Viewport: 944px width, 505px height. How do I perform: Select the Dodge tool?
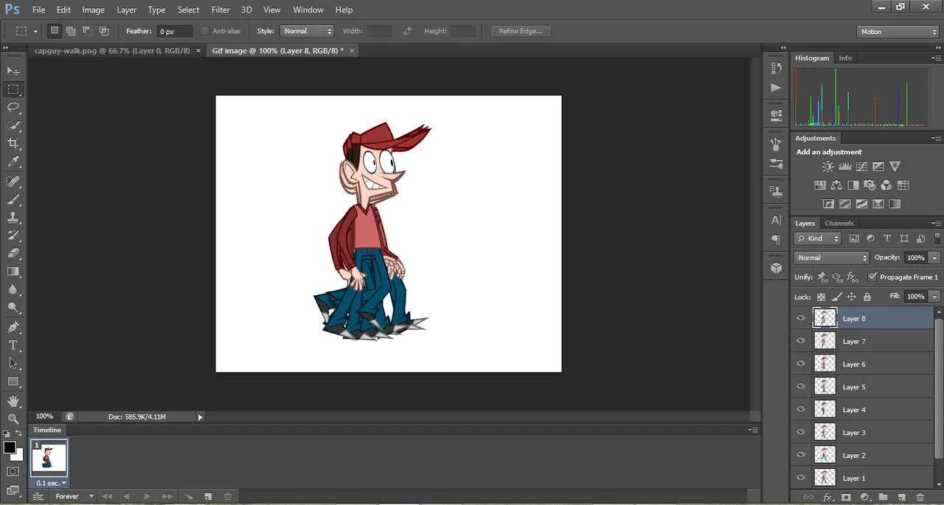point(13,307)
